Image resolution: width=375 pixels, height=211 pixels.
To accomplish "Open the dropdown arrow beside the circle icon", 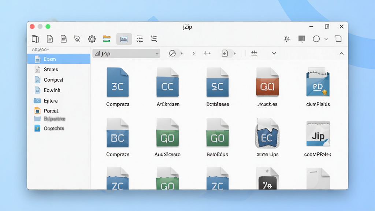I will [326, 39].
